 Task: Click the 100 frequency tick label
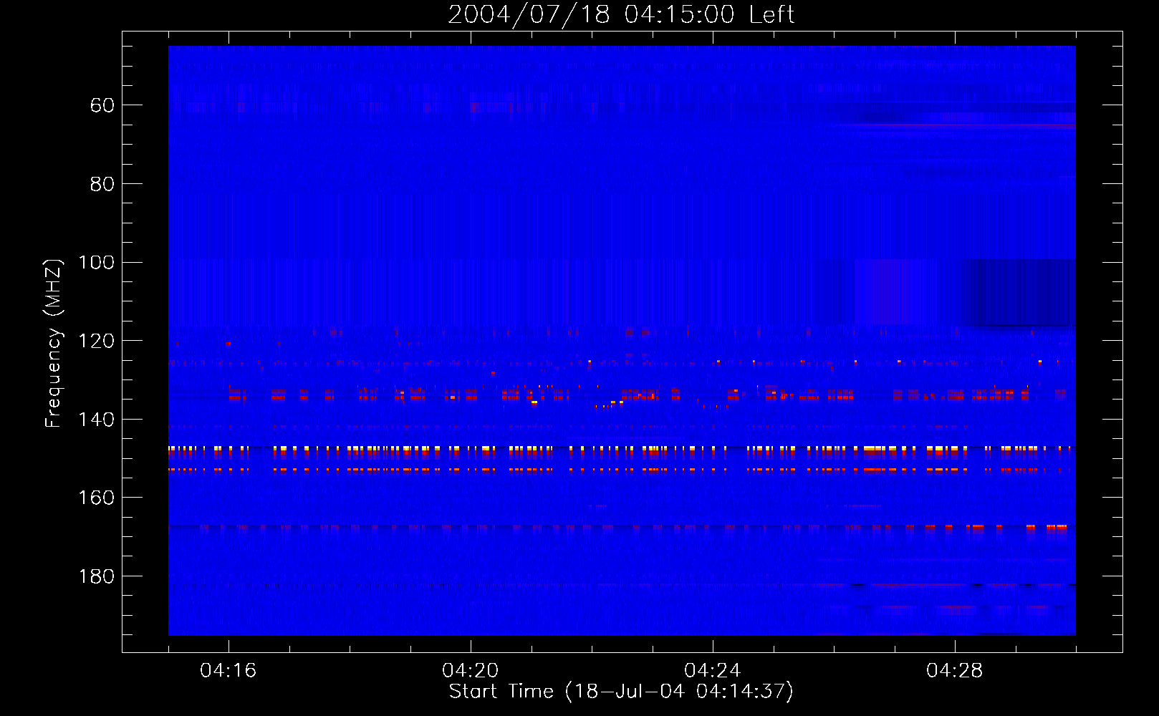96,263
